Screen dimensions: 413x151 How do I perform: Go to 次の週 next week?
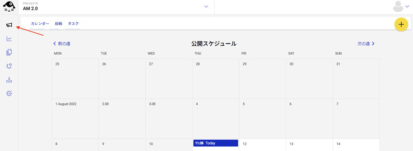tap(366, 44)
